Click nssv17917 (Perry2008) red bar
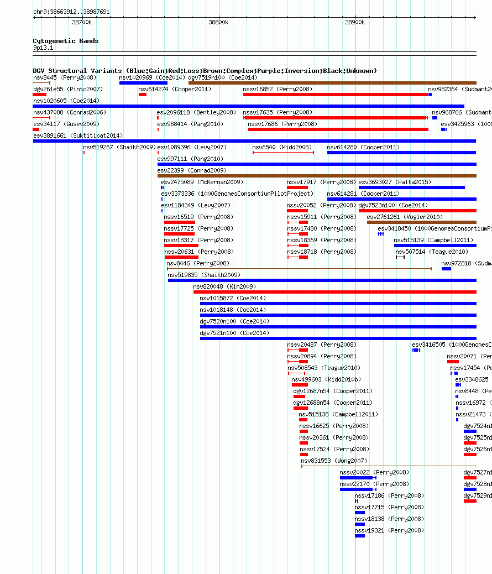Image resolution: width=492 pixels, height=574 pixels. tap(297, 187)
